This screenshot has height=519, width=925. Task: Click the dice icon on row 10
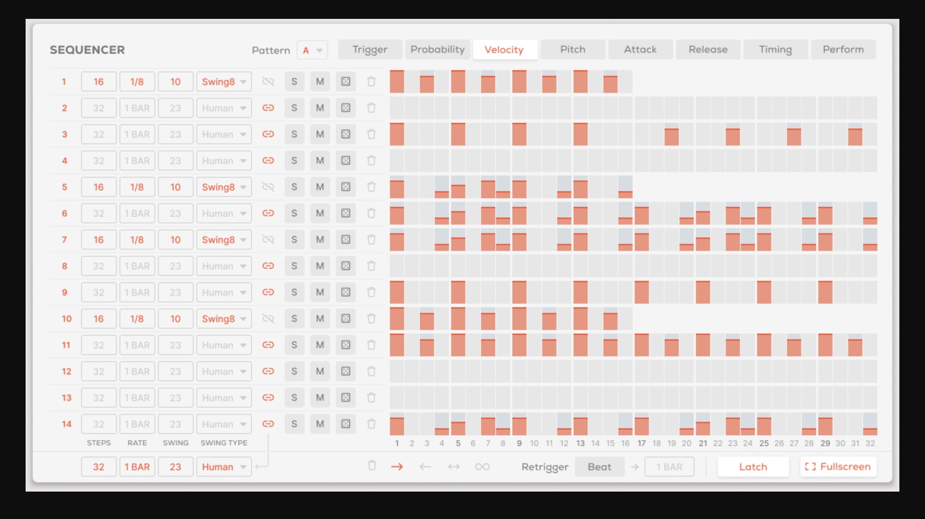[x=345, y=319]
